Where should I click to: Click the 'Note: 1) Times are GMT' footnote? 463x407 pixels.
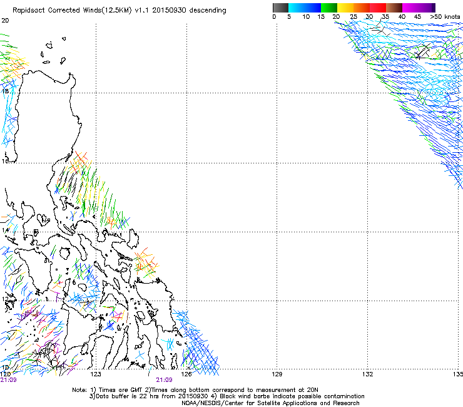[107, 390]
